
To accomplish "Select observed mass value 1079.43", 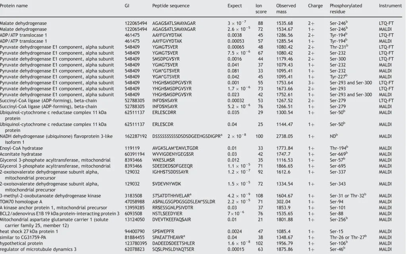I will coord(284,65).
